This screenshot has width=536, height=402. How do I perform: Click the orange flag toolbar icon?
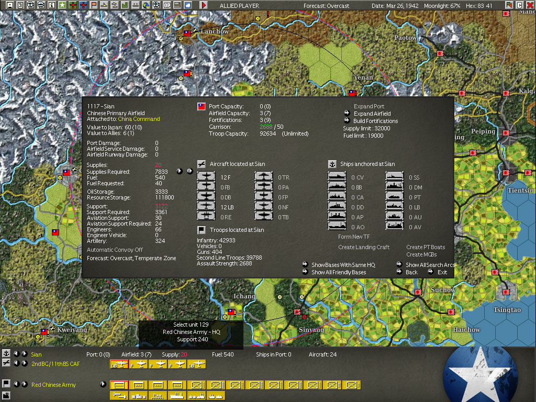click(x=94, y=5)
